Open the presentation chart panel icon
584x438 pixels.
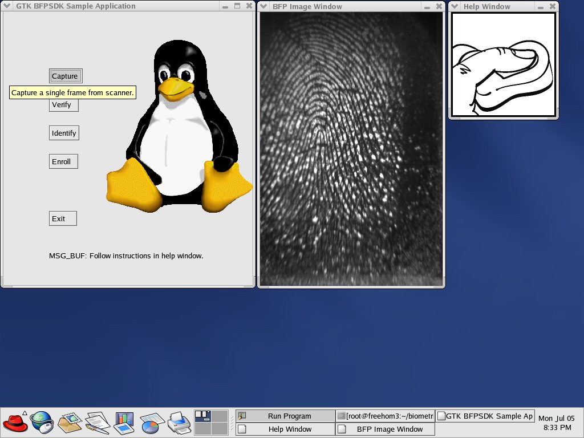pos(124,422)
